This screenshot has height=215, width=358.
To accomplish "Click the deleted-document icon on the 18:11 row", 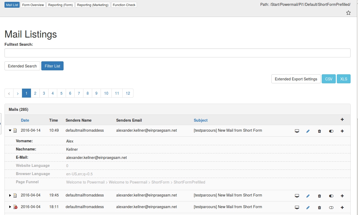I will point(15,207).
